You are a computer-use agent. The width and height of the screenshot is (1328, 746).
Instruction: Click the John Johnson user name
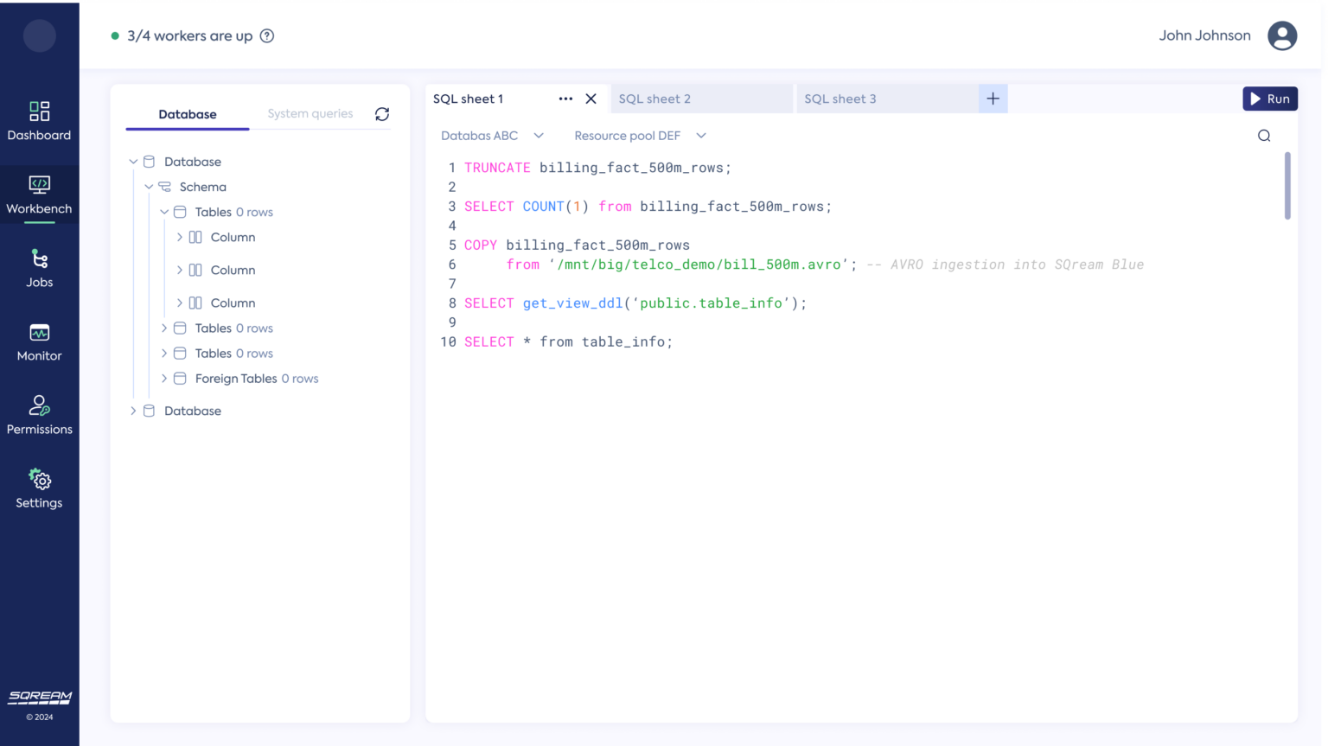tap(1204, 35)
